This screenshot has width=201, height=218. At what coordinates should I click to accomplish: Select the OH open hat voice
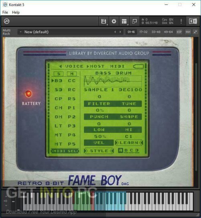pyautogui.click(x=58, y=117)
